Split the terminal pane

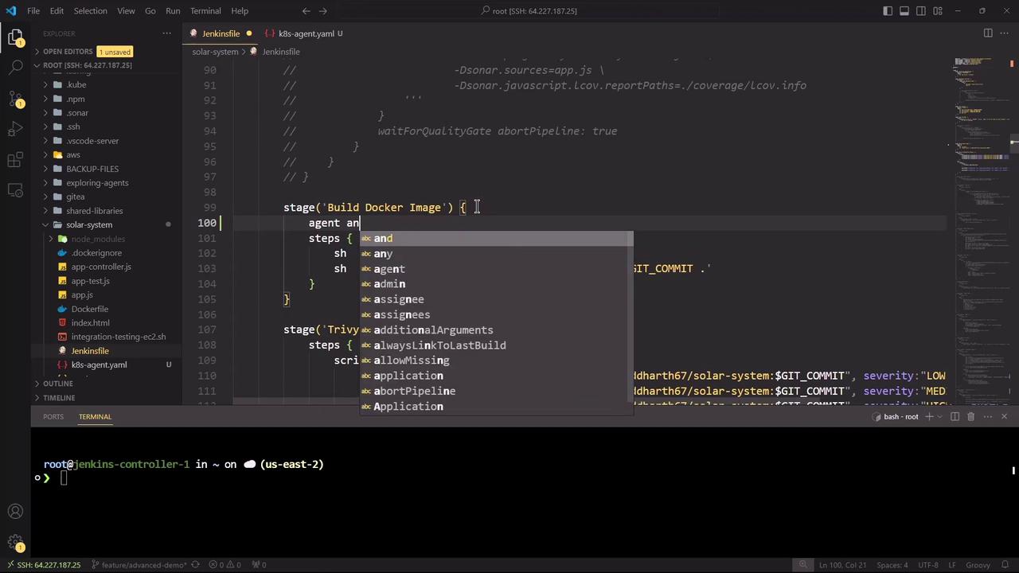(x=955, y=417)
